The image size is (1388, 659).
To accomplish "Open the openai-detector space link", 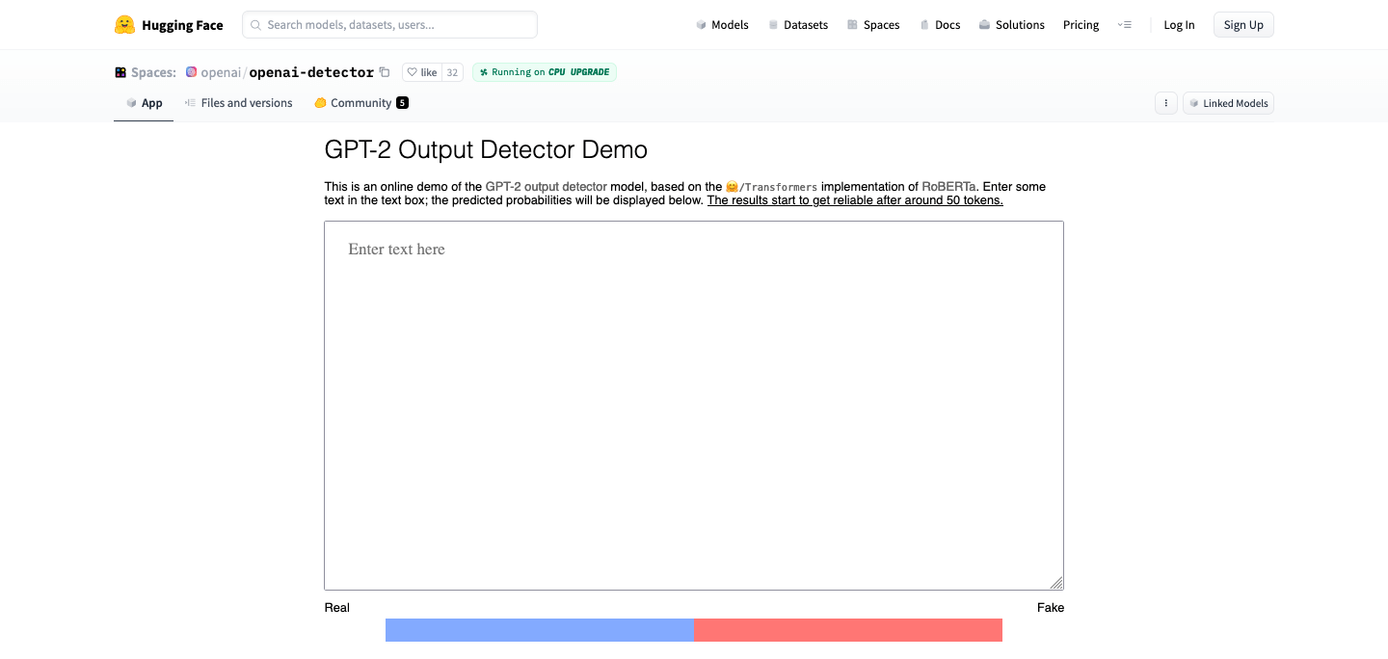I will click(x=311, y=72).
